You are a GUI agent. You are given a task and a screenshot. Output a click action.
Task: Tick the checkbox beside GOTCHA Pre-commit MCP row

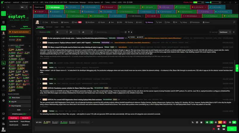coord(38,100)
